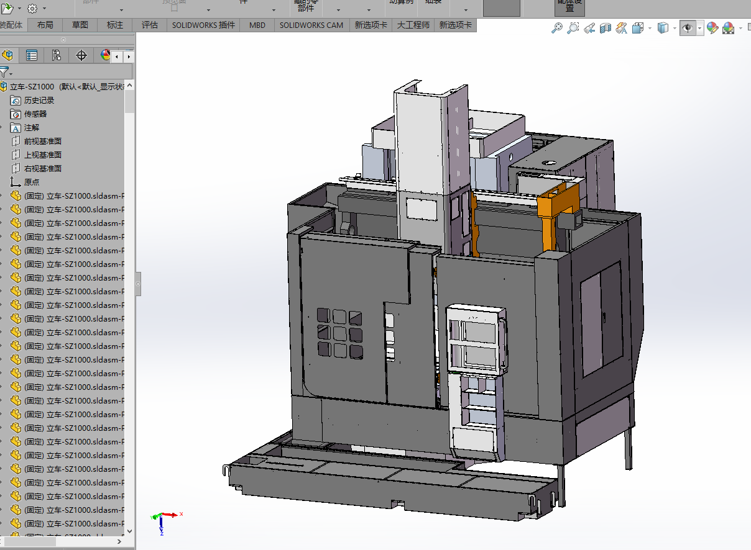Click the left arrow of the panel tab scroller
Screen dimensions: 751x550
tap(117, 56)
